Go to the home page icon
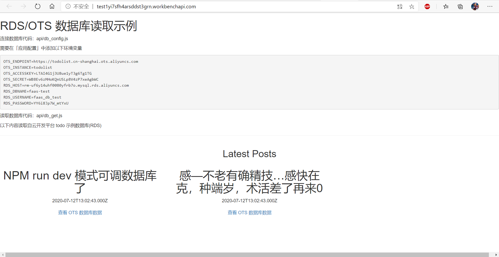Image resolution: width=499 pixels, height=257 pixels. tap(52, 6)
